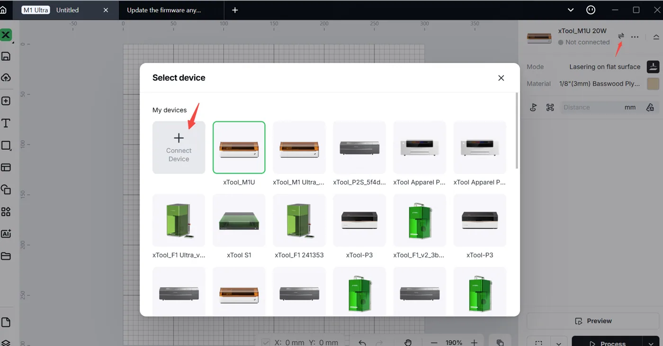Open the AI design tool
Image resolution: width=663 pixels, height=346 pixels.
tap(6, 234)
